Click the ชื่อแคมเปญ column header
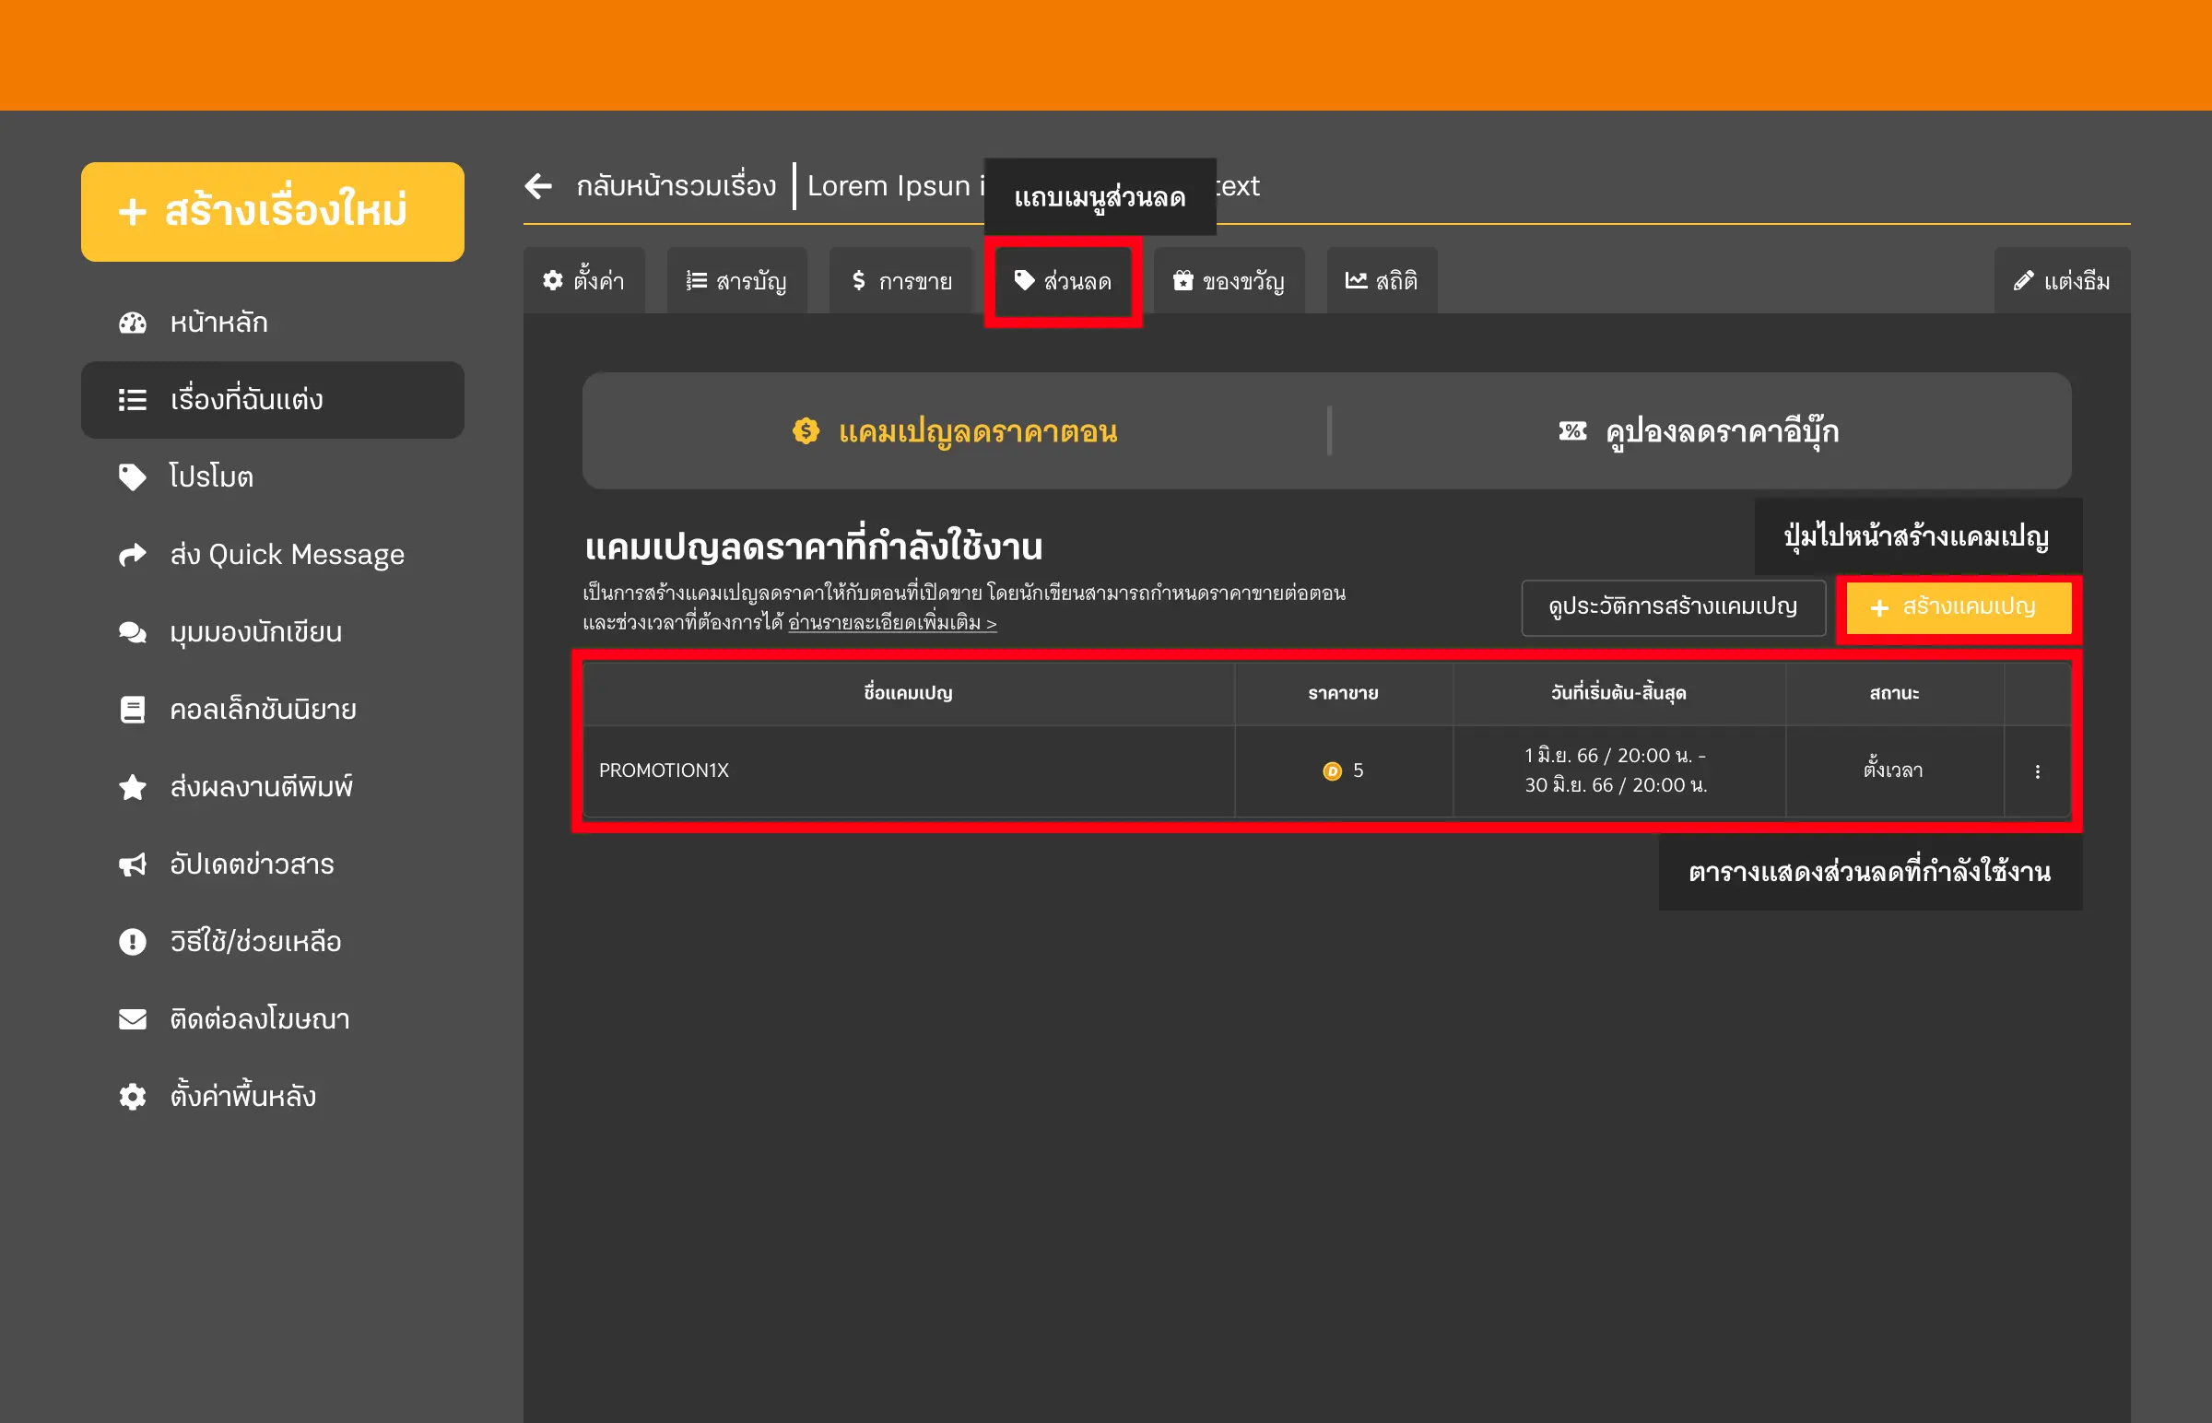Image resolution: width=2212 pixels, height=1423 pixels. tap(908, 693)
